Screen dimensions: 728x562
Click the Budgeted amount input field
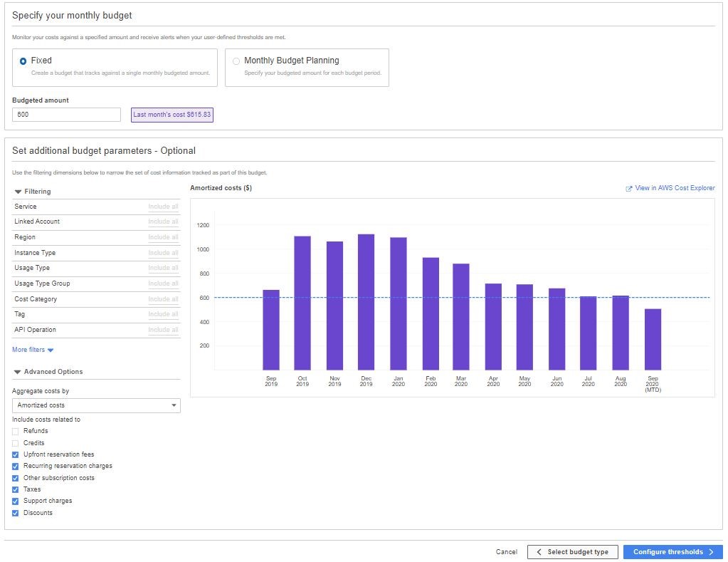66,115
